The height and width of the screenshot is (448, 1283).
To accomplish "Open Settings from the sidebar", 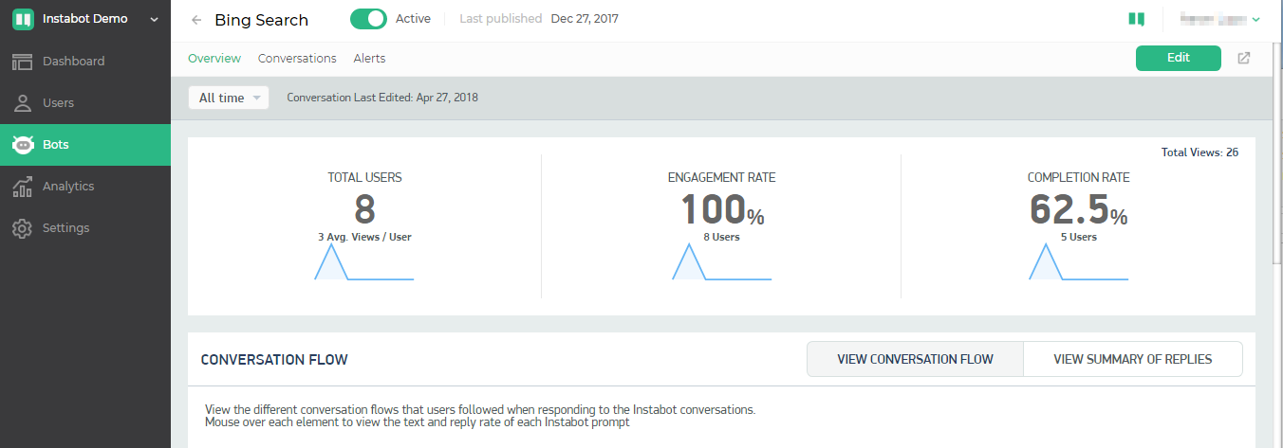I will tap(85, 228).
